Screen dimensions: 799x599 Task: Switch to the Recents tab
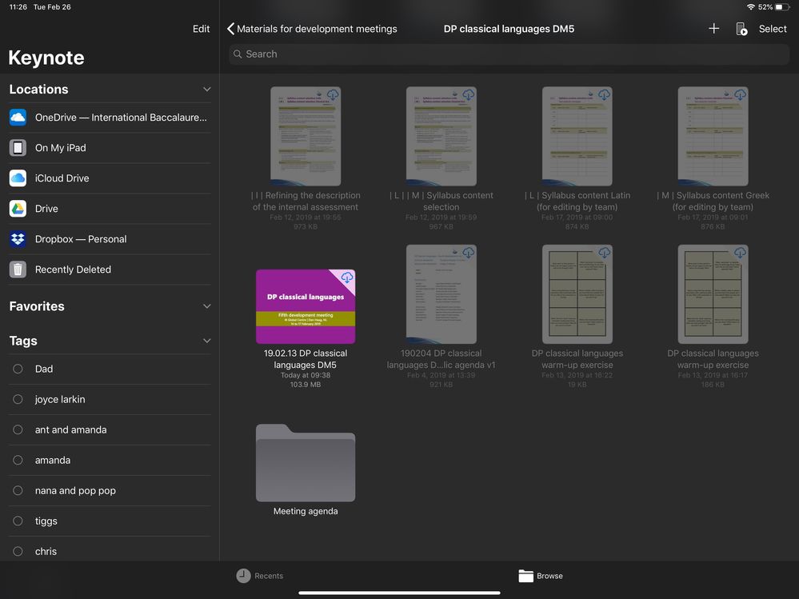tap(260, 576)
